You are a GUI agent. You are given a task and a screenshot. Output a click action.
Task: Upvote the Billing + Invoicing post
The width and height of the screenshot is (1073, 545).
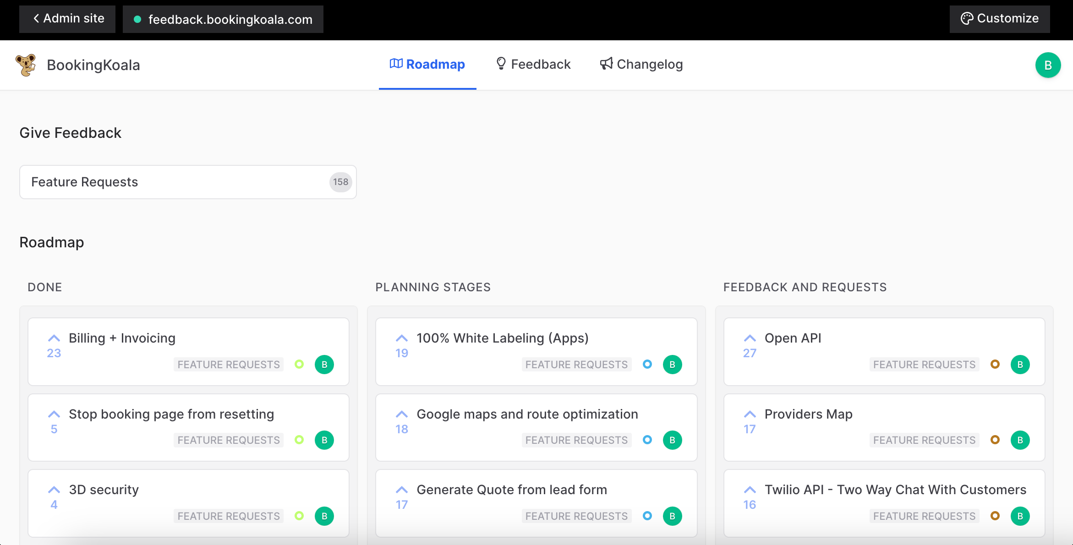tap(54, 339)
